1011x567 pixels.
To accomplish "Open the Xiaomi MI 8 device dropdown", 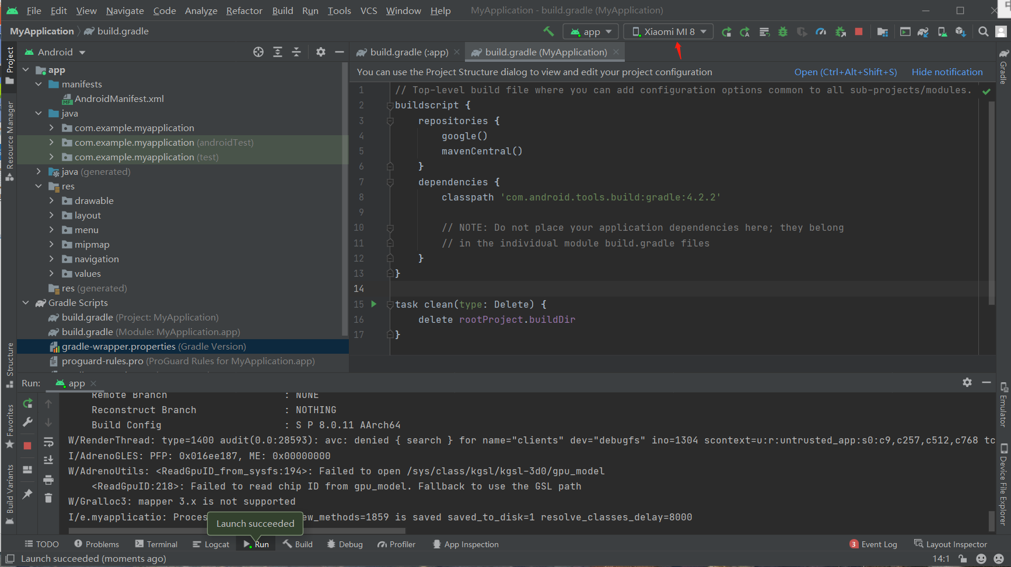I will click(669, 31).
